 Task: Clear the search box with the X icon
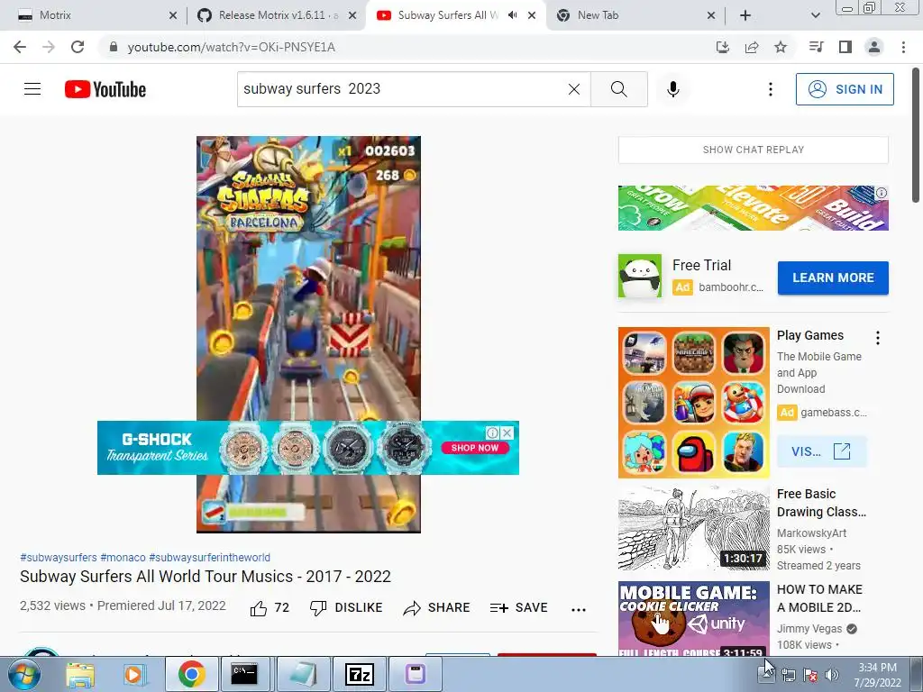coord(574,89)
